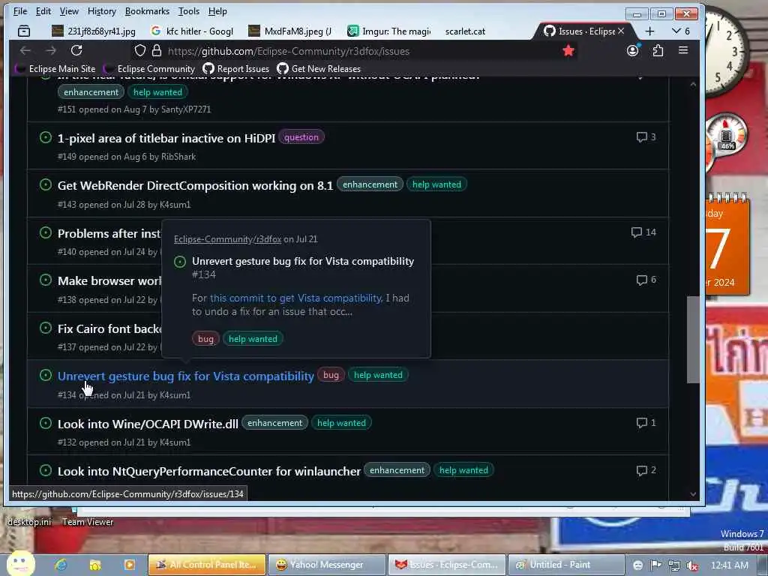This screenshot has width=768, height=576.
Task: Open tracking protection shield icon
Action: [140, 50]
